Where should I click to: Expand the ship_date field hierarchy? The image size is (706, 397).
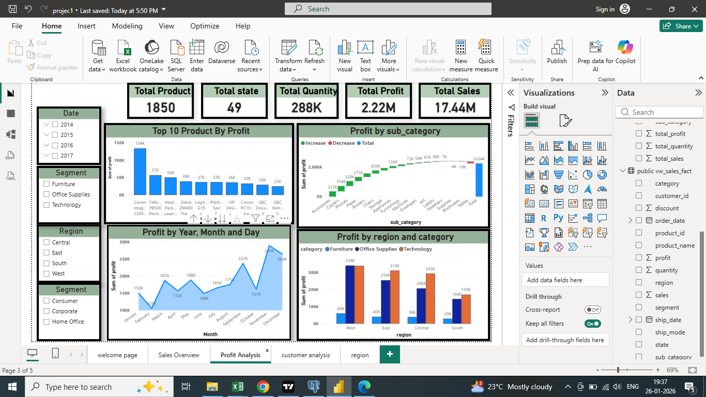(x=630, y=320)
